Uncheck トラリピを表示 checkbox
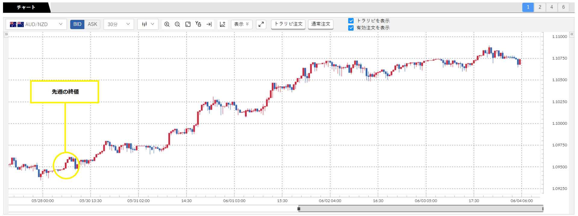 pos(351,21)
